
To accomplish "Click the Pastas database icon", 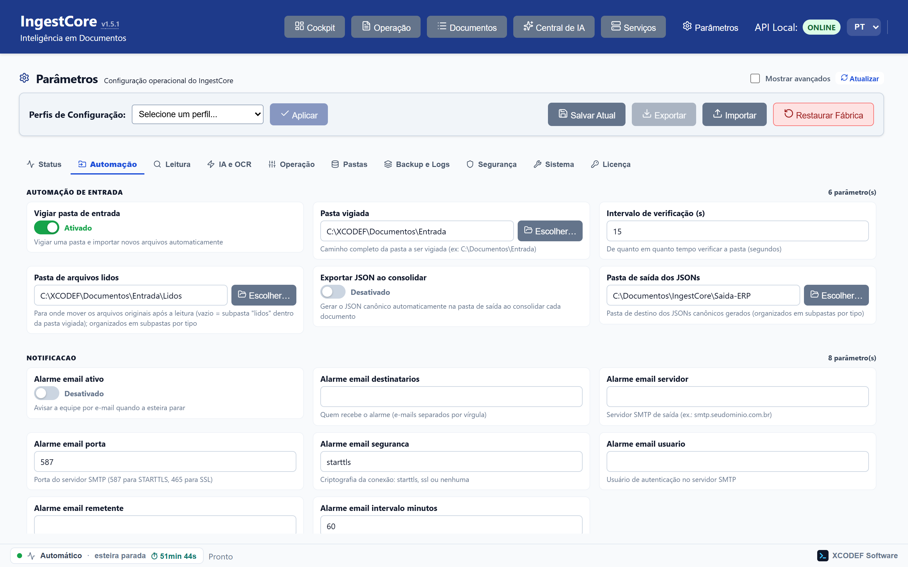I will click(335, 164).
